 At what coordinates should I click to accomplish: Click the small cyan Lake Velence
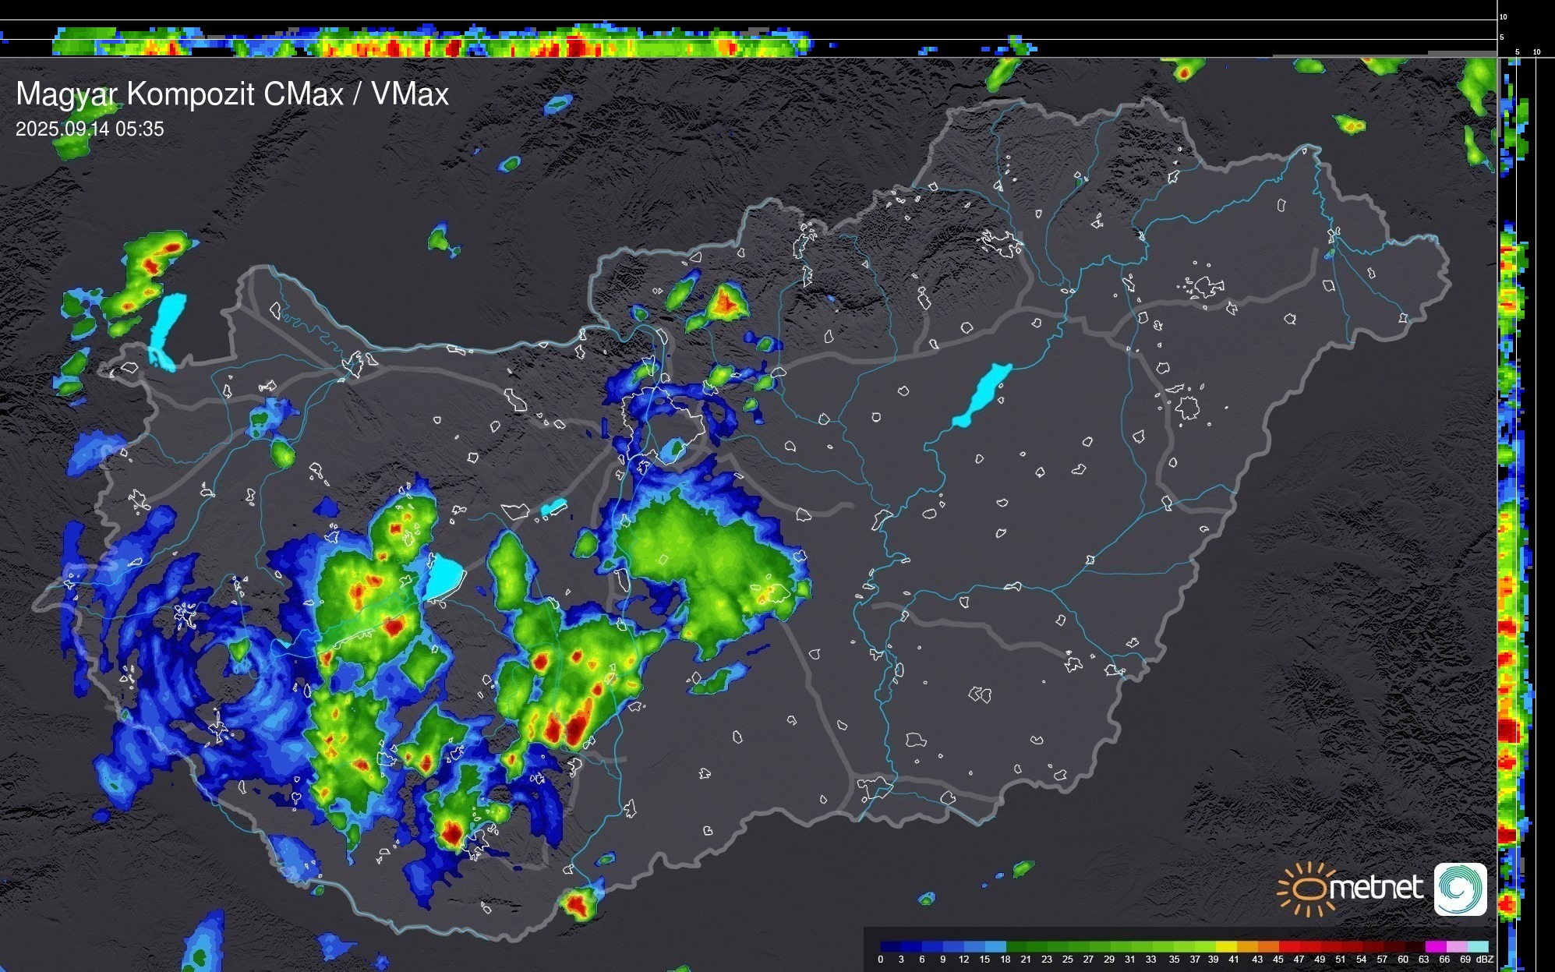click(553, 507)
